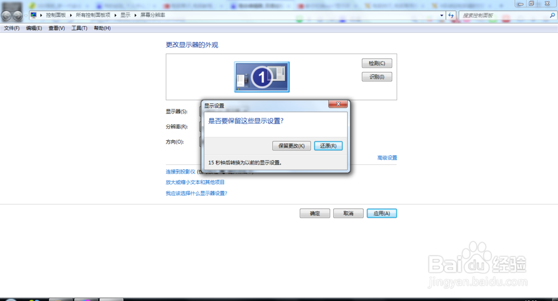Click the back navigation arrow

pyautogui.click(x=6, y=15)
